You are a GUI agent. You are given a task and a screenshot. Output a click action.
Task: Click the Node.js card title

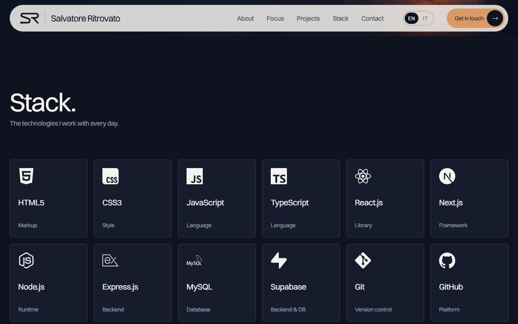click(x=31, y=287)
